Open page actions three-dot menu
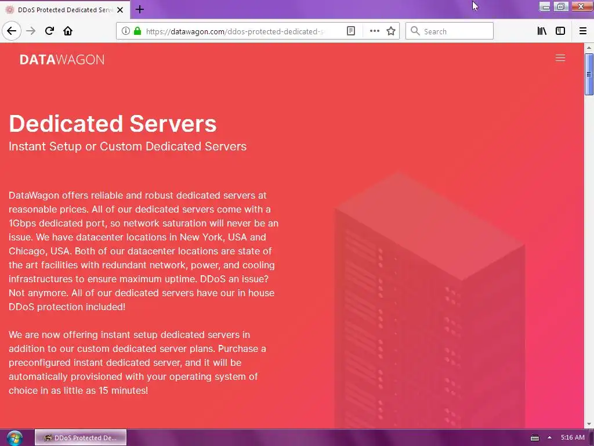 (x=374, y=31)
